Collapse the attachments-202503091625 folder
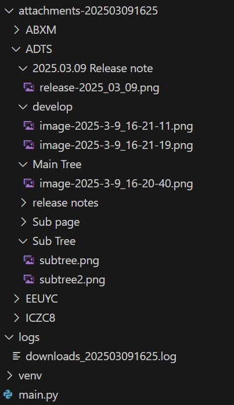The width and height of the screenshot is (234, 405). click(9, 11)
